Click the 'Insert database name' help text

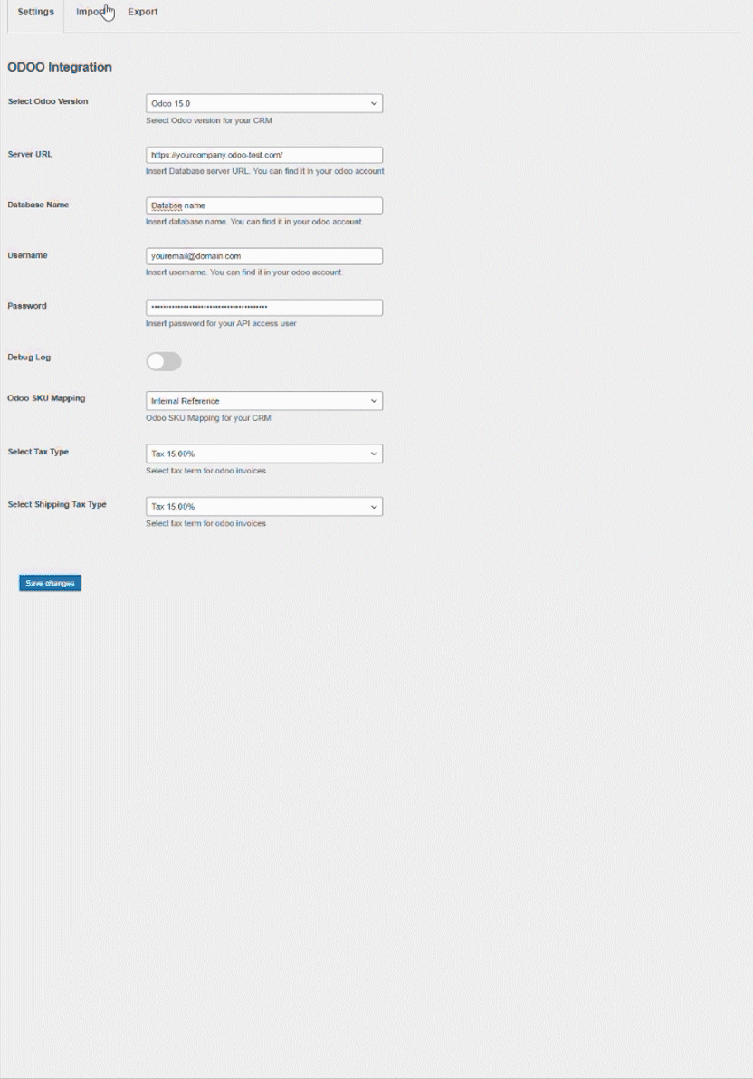(254, 222)
